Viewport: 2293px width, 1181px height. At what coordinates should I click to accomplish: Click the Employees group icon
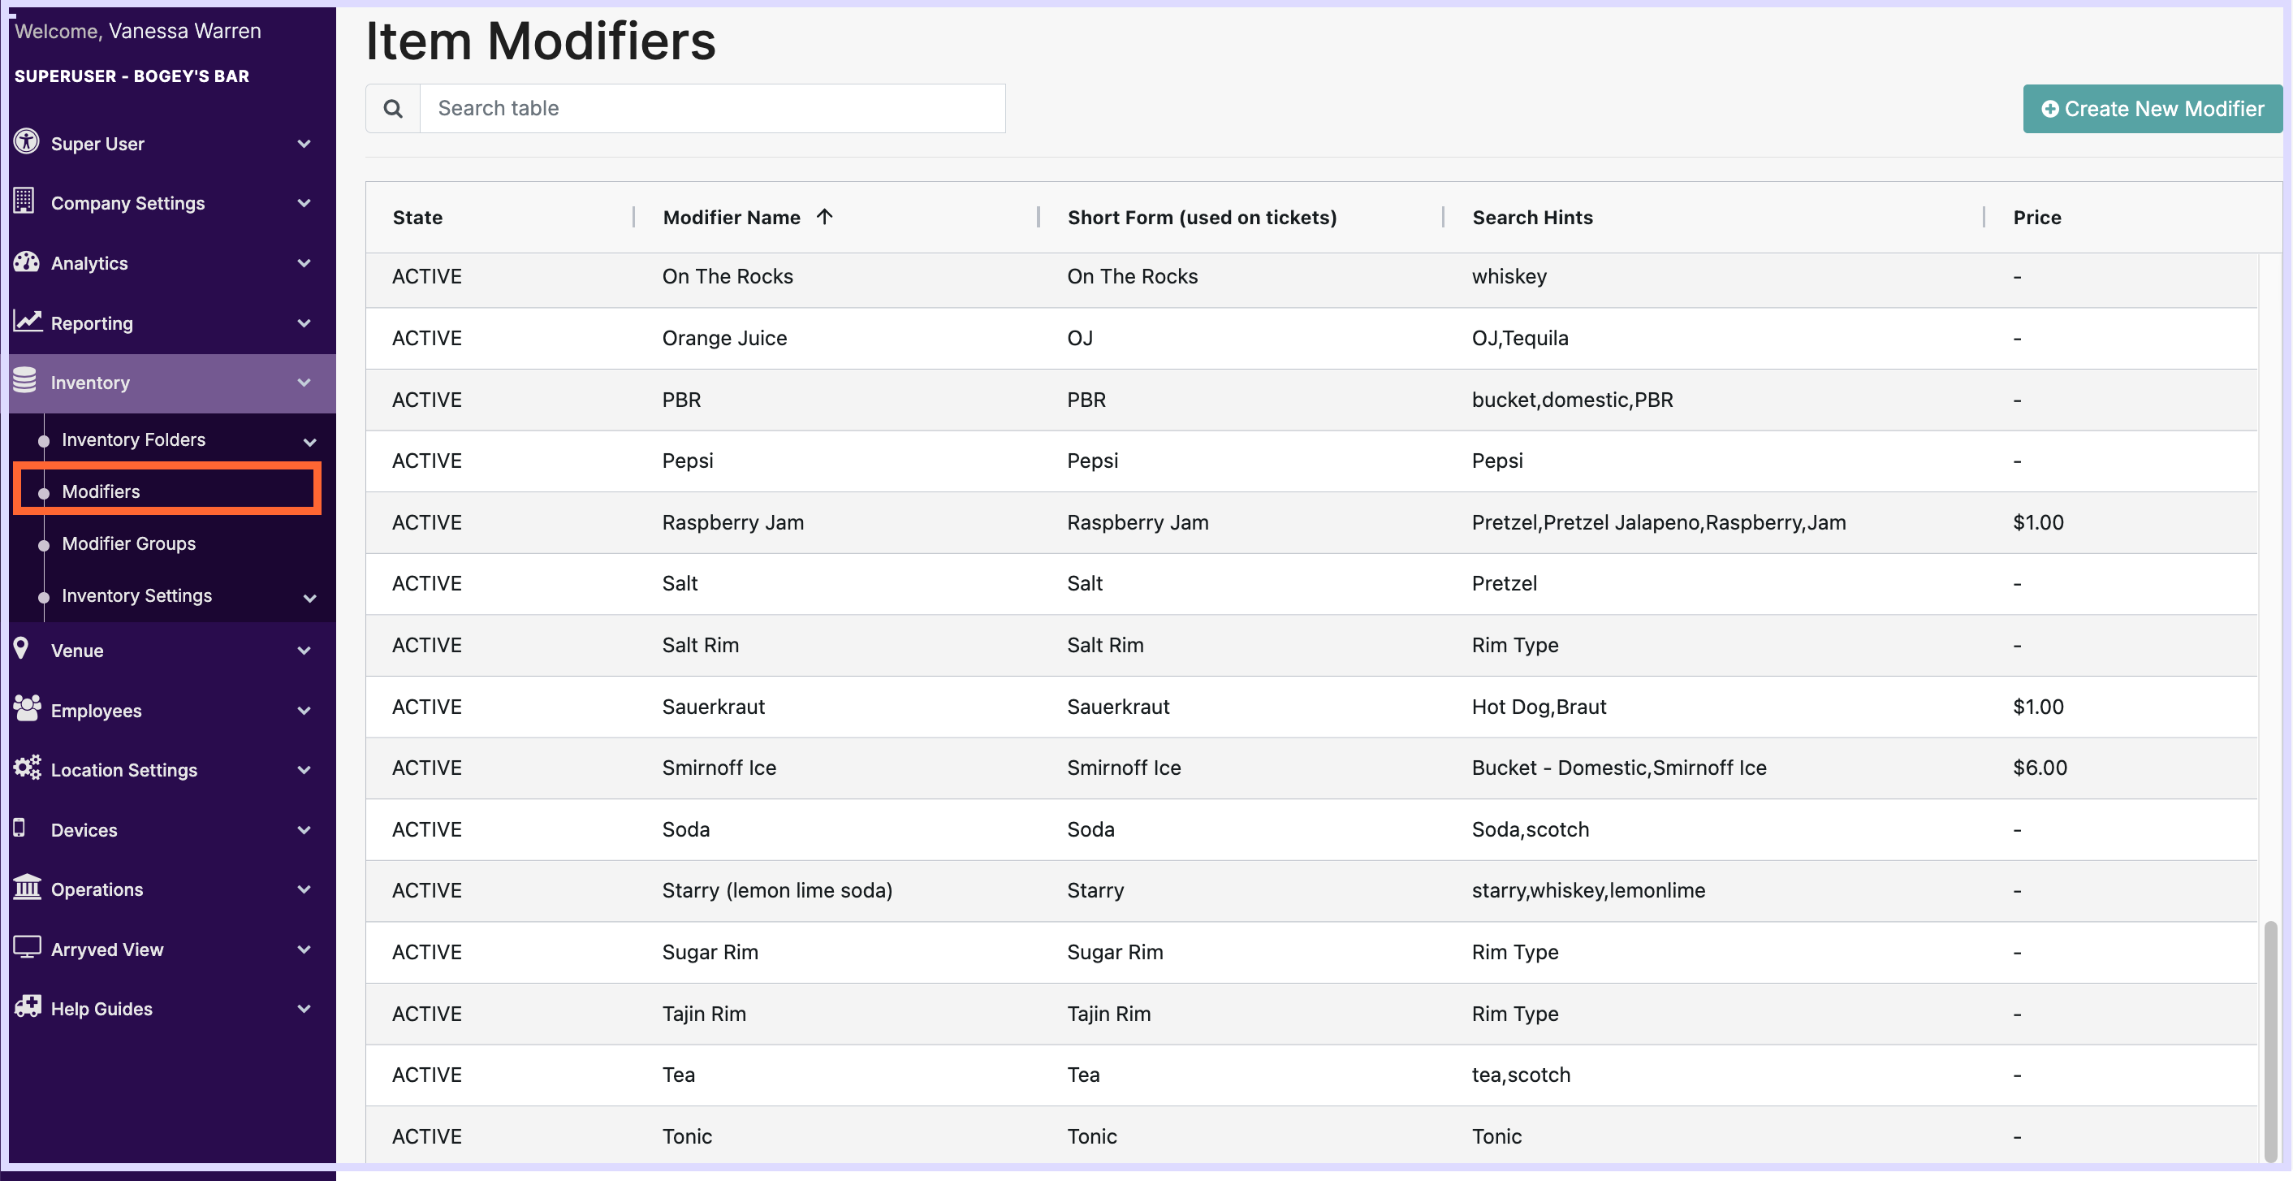click(27, 708)
